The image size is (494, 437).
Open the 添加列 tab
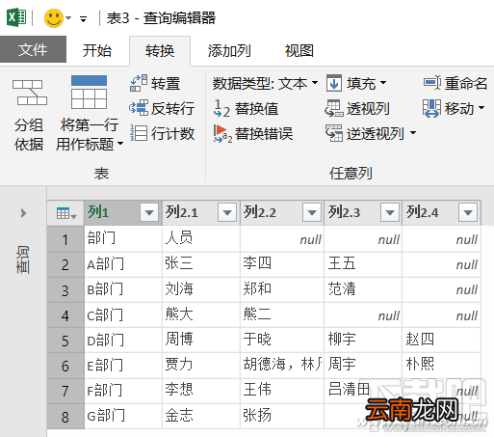[x=229, y=50]
